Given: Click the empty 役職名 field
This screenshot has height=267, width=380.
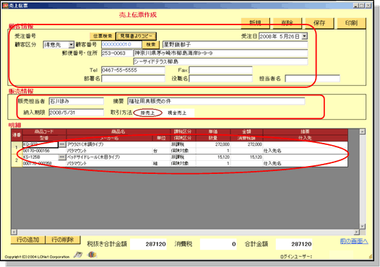Looking at the screenshot, I should click(220, 79).
